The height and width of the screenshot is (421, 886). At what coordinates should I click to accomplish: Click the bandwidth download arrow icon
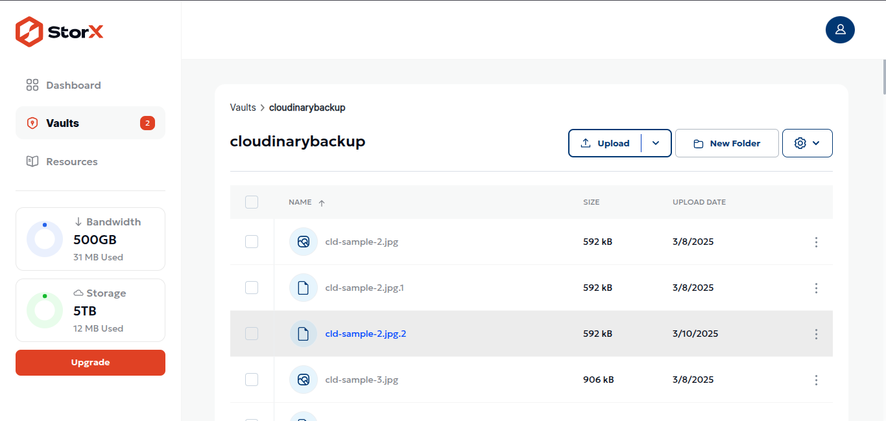[x=78, y=222]
